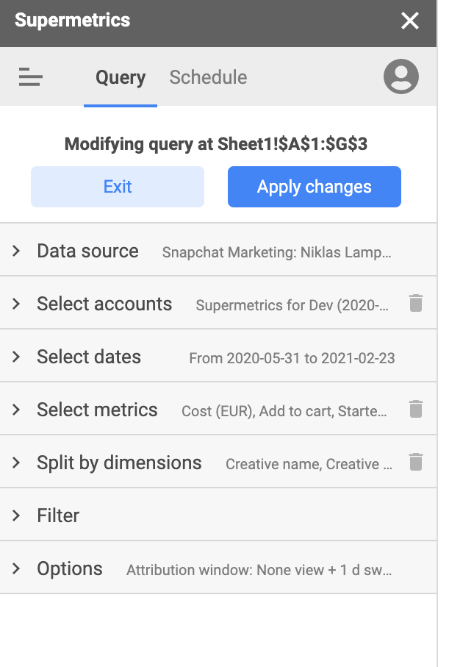Expand the Select metrics section arrow
This screenshot has width=449, height=667.
click(x=16, y=410)
